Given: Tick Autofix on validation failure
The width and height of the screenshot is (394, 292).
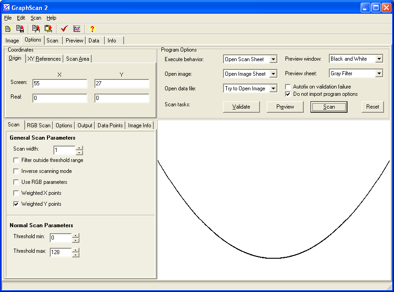Looking at the screenshot, I should click(x=288, y=87).
